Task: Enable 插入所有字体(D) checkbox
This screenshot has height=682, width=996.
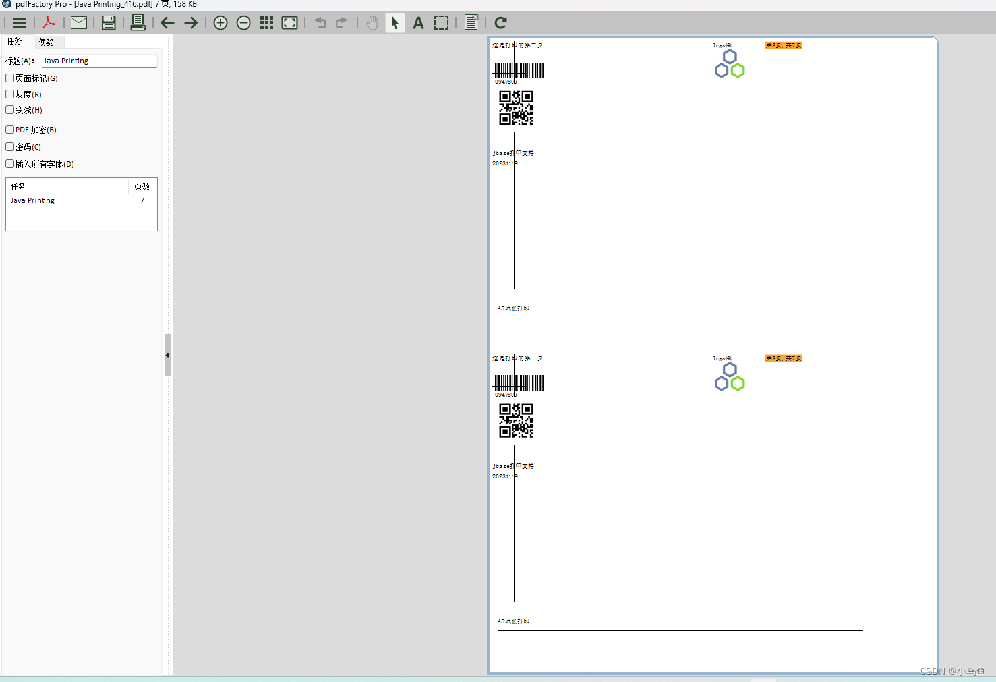Action: click(x=10, y=163)
